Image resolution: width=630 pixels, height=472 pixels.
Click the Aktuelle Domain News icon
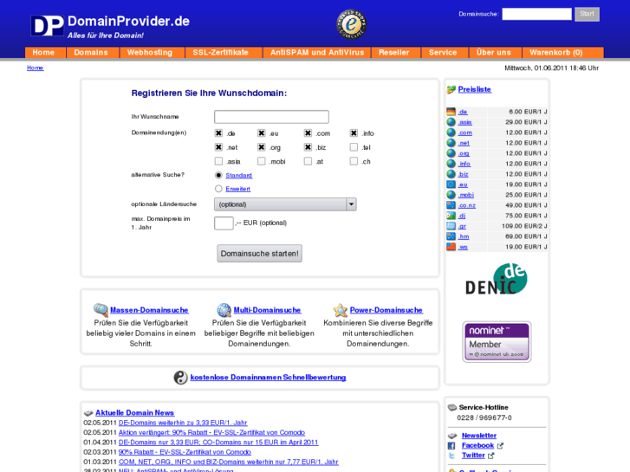coord(88,413)
